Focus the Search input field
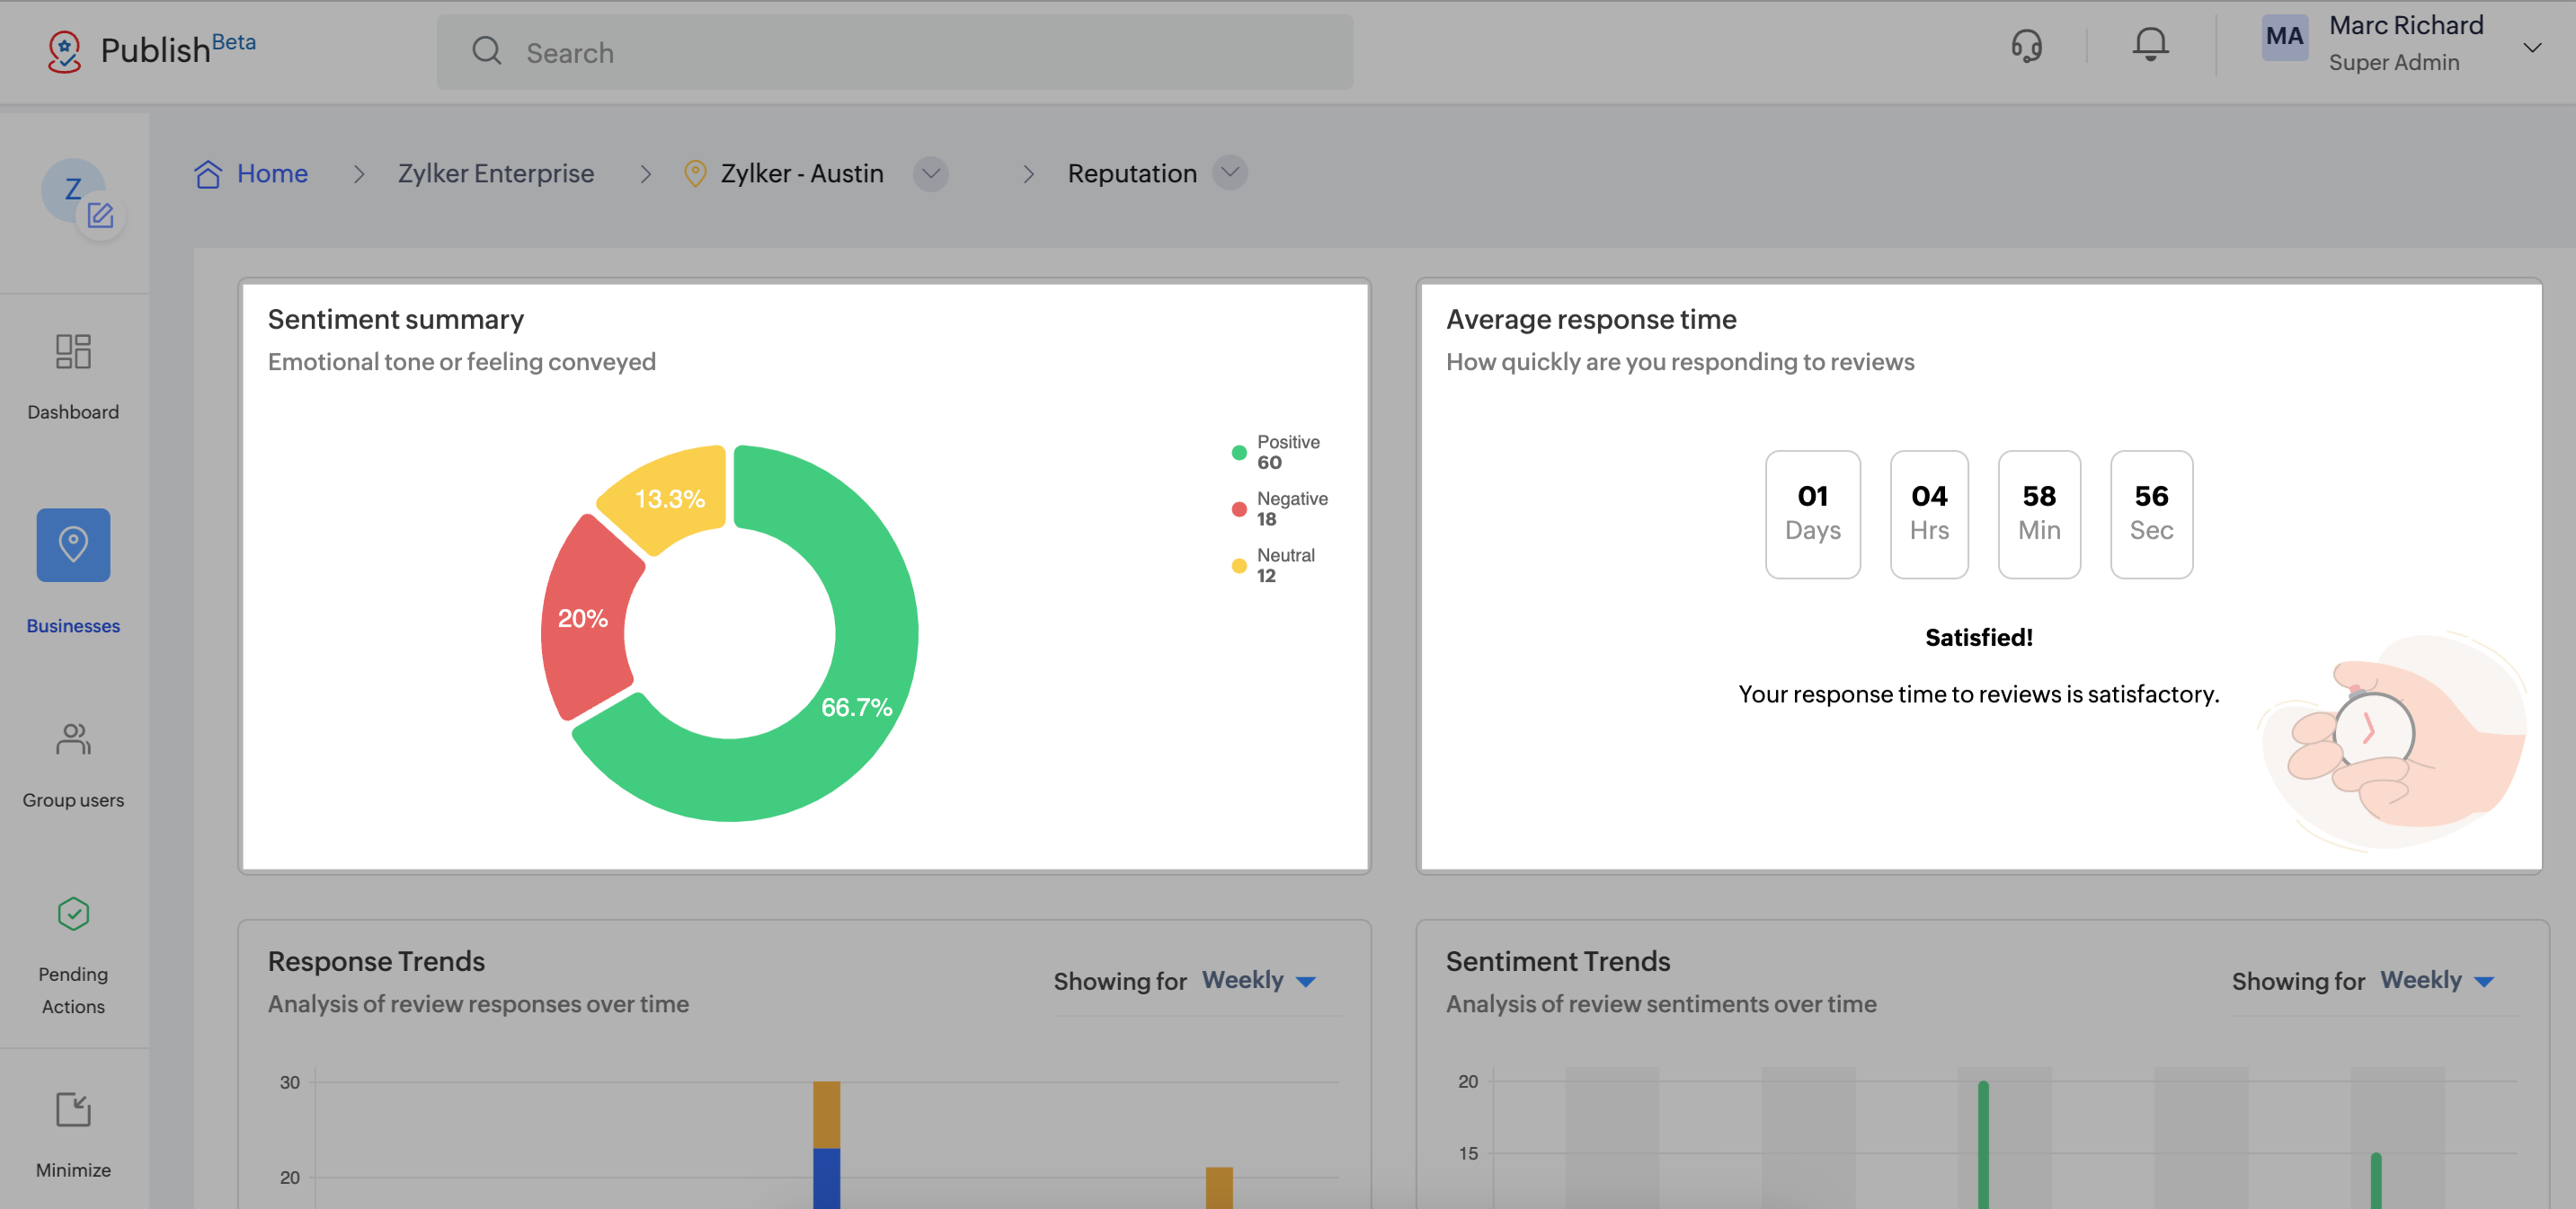Image resolution: width=2576 pixels, height=1209 pixels. [x=894, y=52]
